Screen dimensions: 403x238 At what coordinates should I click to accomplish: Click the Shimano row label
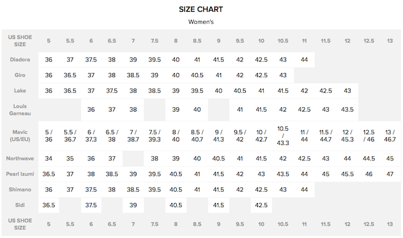[20, 189]
